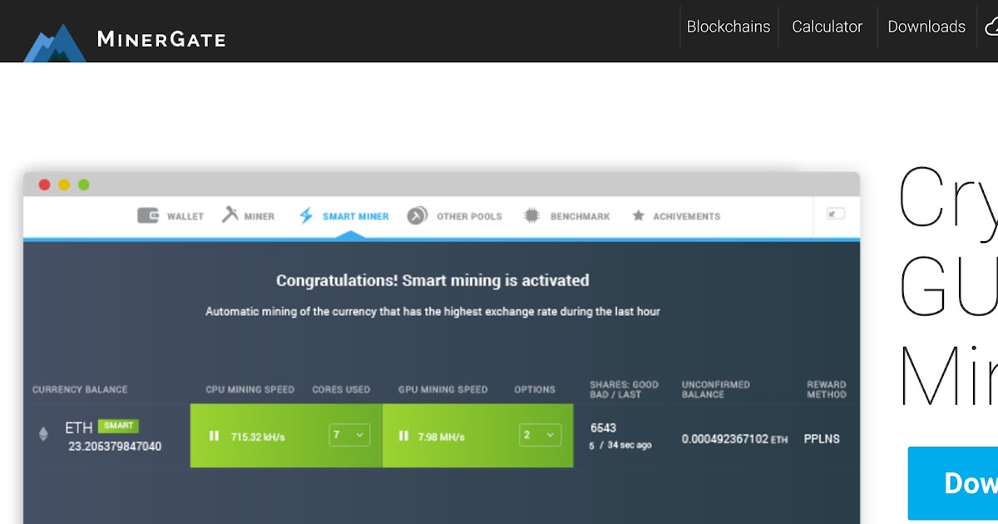Click the pickaxe Miner icon
Viewport: 998px width, 524px height.
click(230, 215)
